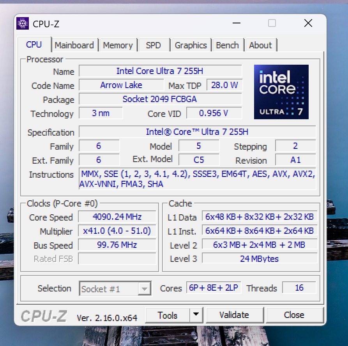Click the Revision value 'A1'
Screen dimensions: 348x346
tap(295, 160)
